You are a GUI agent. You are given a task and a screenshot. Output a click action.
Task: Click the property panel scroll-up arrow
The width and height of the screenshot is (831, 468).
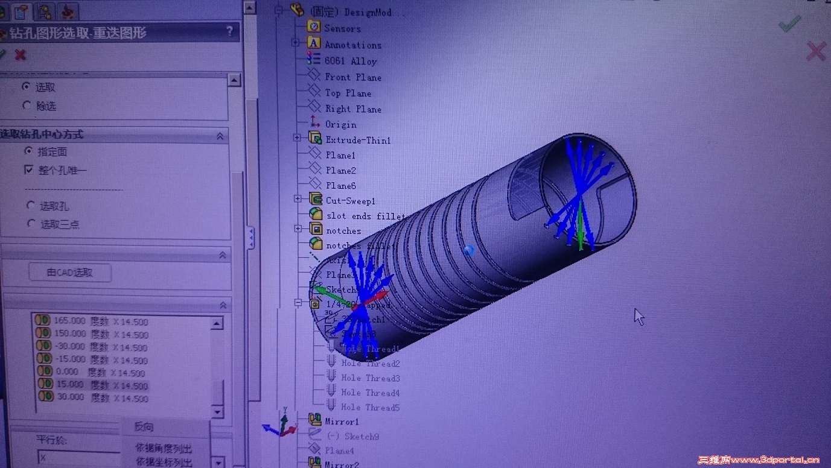[x=235, y=80]
